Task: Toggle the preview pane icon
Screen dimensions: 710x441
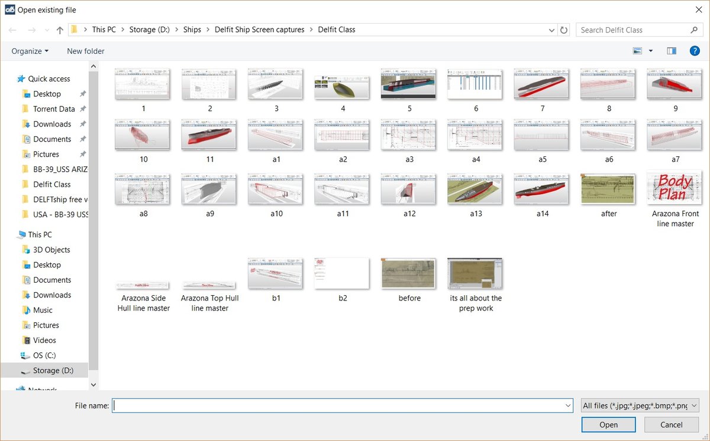Action: 671,51
